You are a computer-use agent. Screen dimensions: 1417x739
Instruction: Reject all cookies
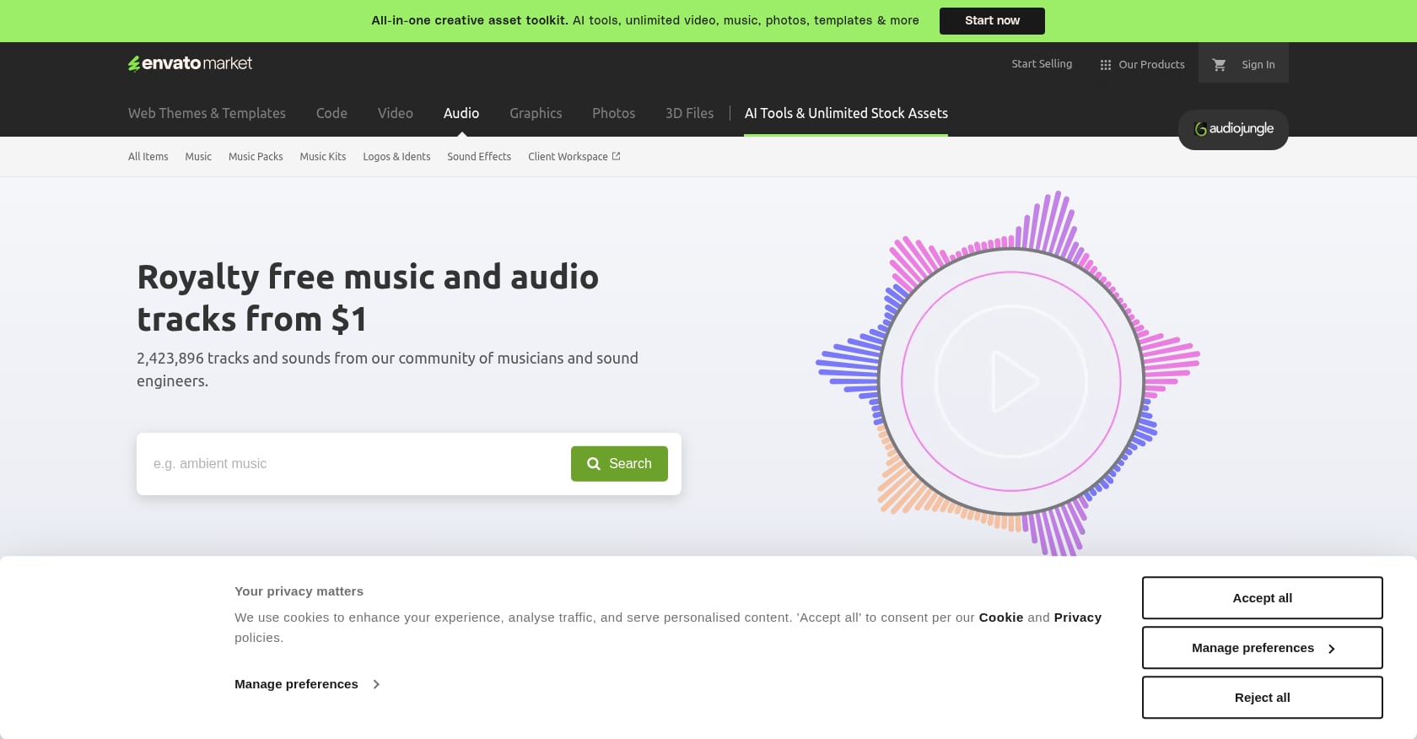(1262, 698)
